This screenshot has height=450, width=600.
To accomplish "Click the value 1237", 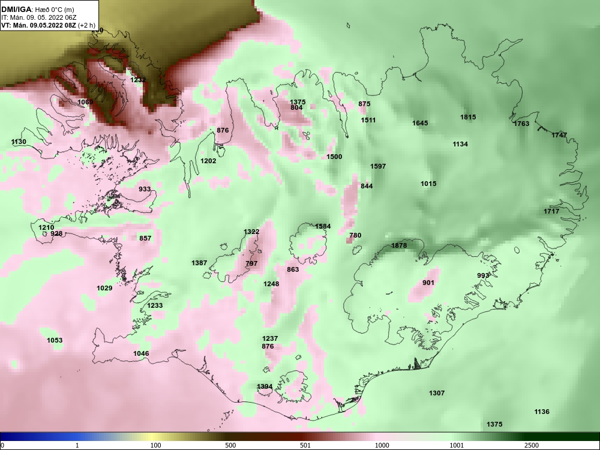I will pos(270,338).
